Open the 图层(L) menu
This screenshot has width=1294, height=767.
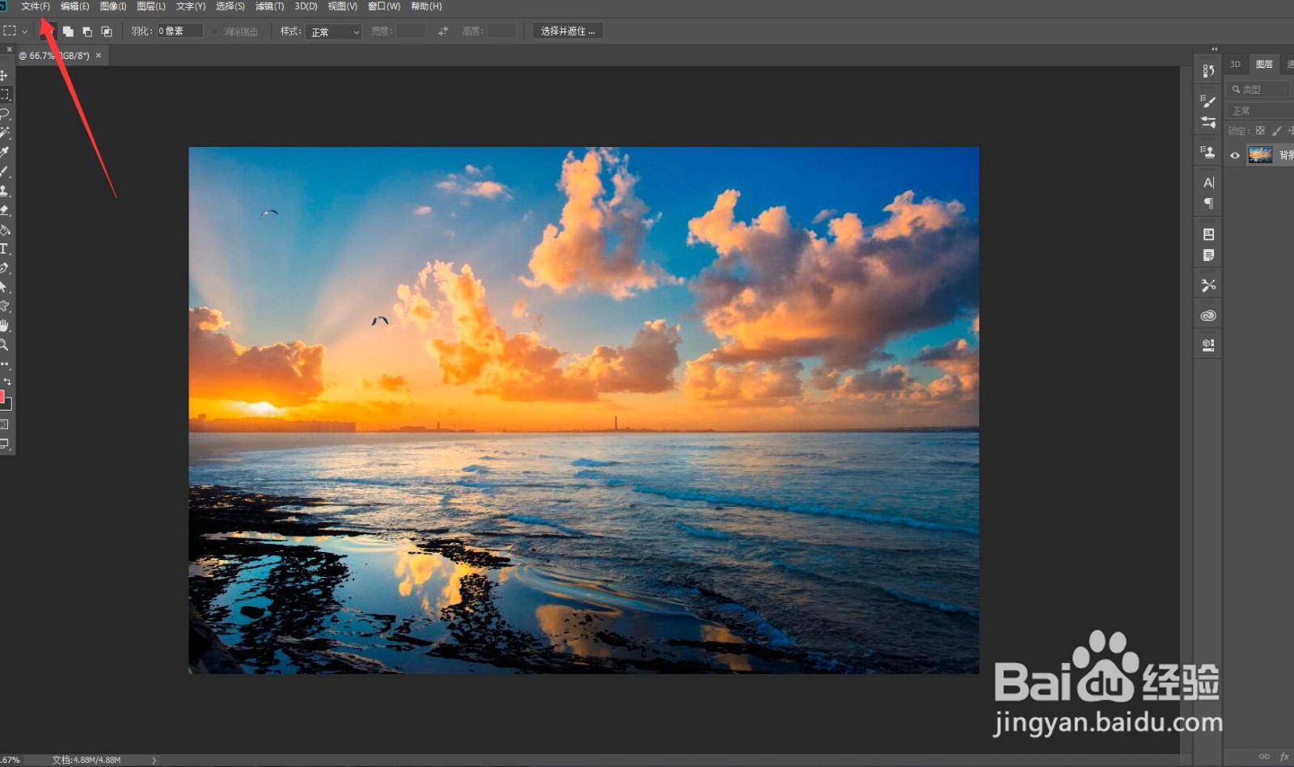pyautogui.click(x=151, y=6)
